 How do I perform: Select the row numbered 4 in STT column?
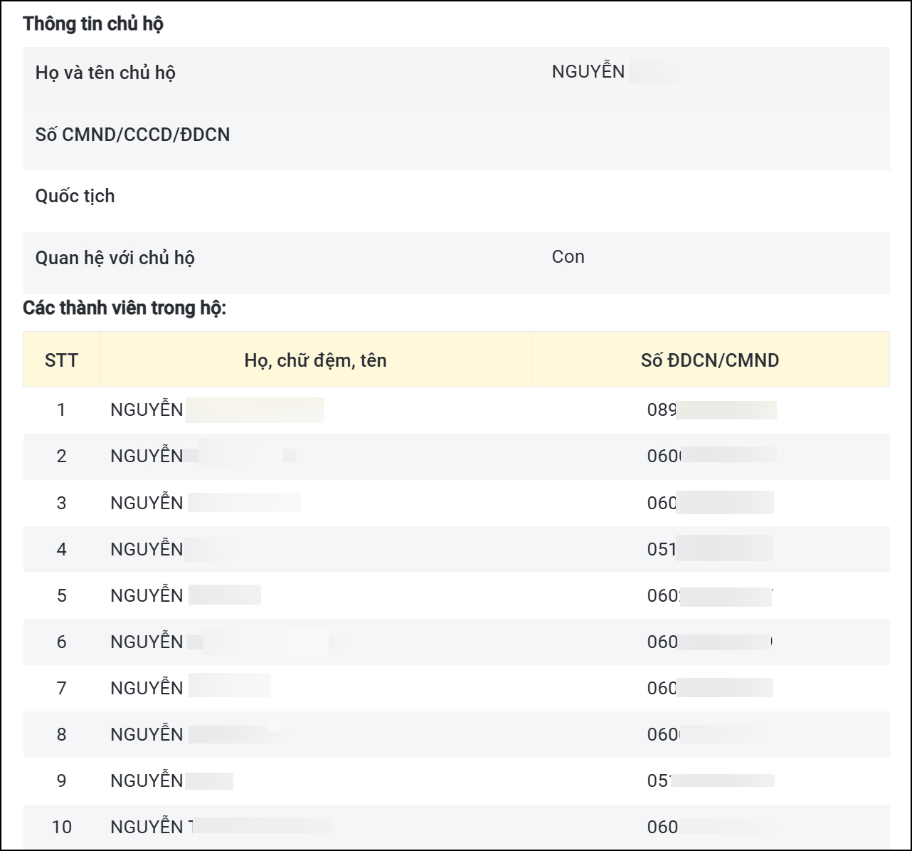click(x=456, y=549)
